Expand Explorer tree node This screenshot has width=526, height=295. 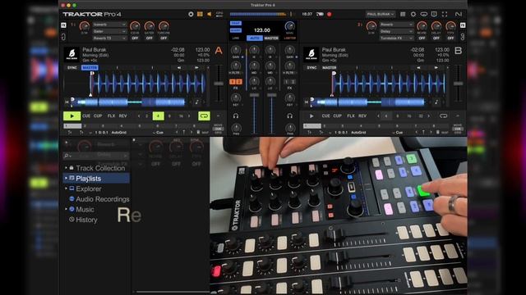[x=66, y=188]
